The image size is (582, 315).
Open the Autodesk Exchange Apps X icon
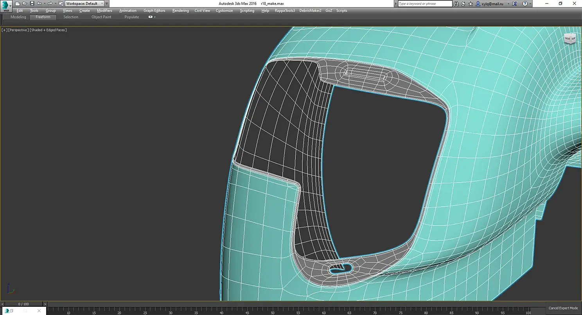tap(514, 4)
